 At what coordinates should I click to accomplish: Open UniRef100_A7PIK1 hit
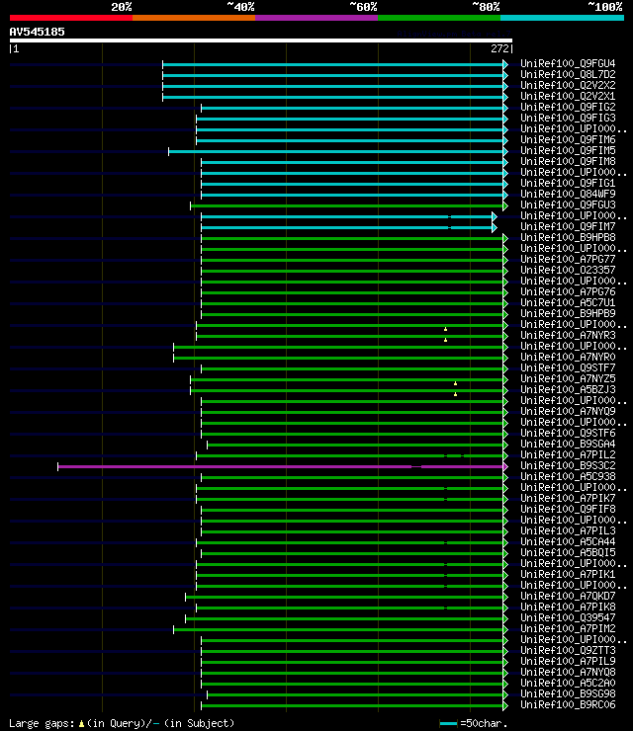(x=568, y=574)
